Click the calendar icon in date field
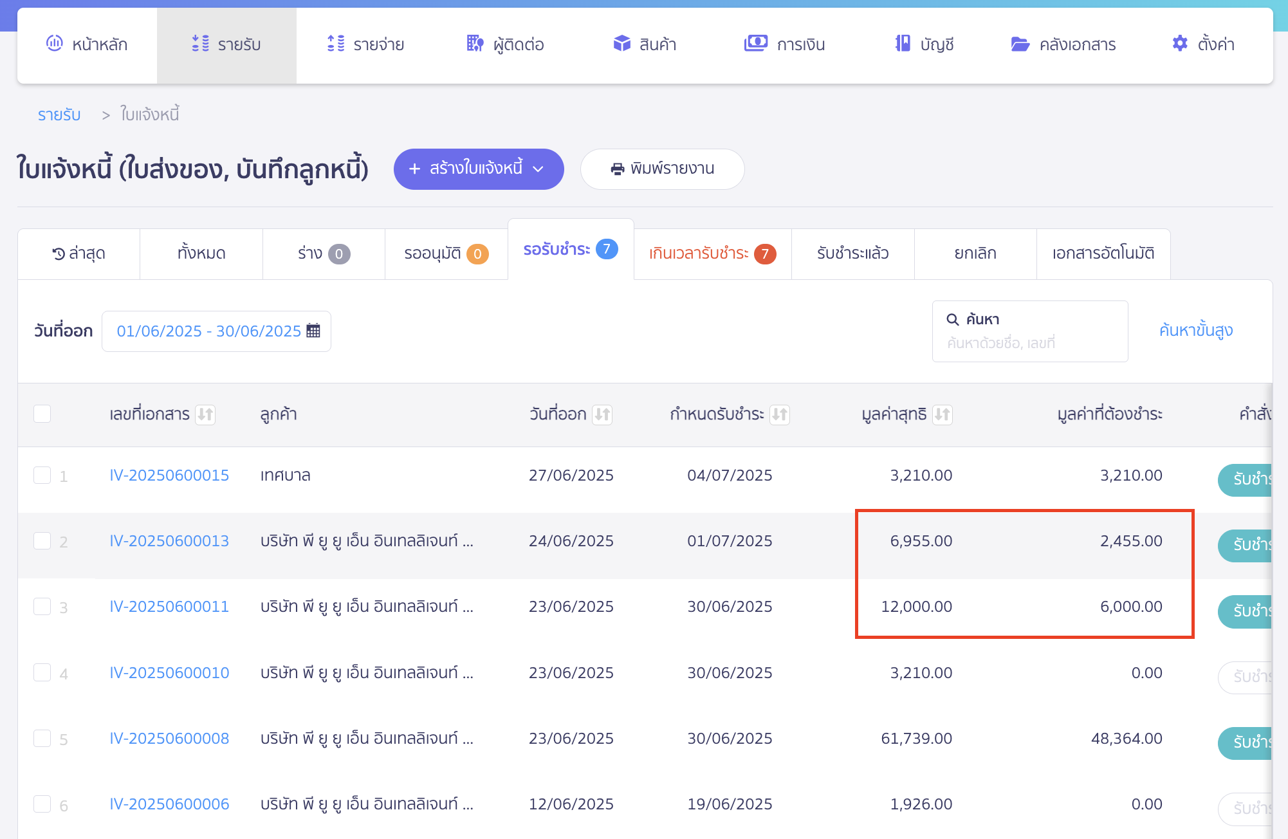This screenshot has width=1288, height=839. coord(313,331)
